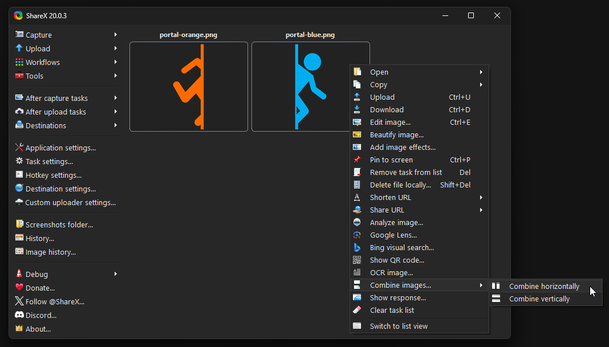Viewport: 609px width, 347px height.
Task: Expand the Shorten URL submenu arrow
Action: click(481, 197)
